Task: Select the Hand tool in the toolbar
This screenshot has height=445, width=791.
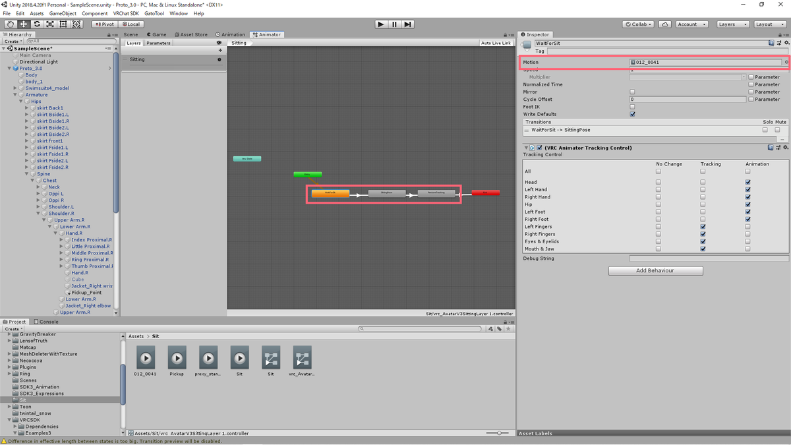Action: pos(10,24)
